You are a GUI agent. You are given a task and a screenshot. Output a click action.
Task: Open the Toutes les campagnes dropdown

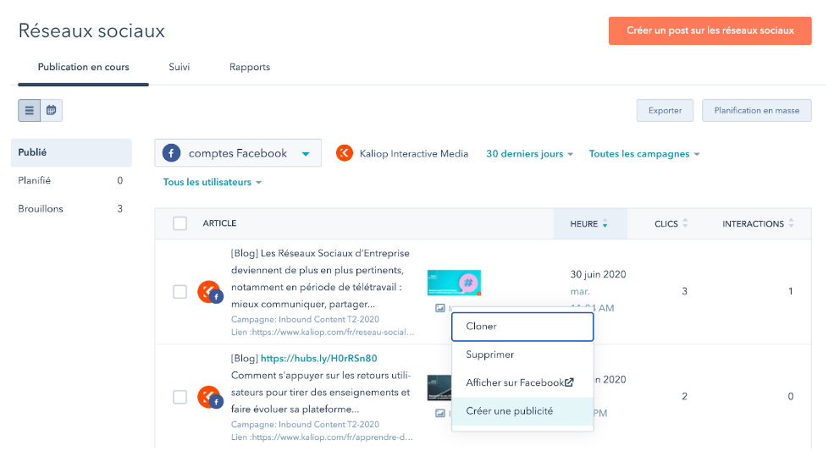[644, 154]
